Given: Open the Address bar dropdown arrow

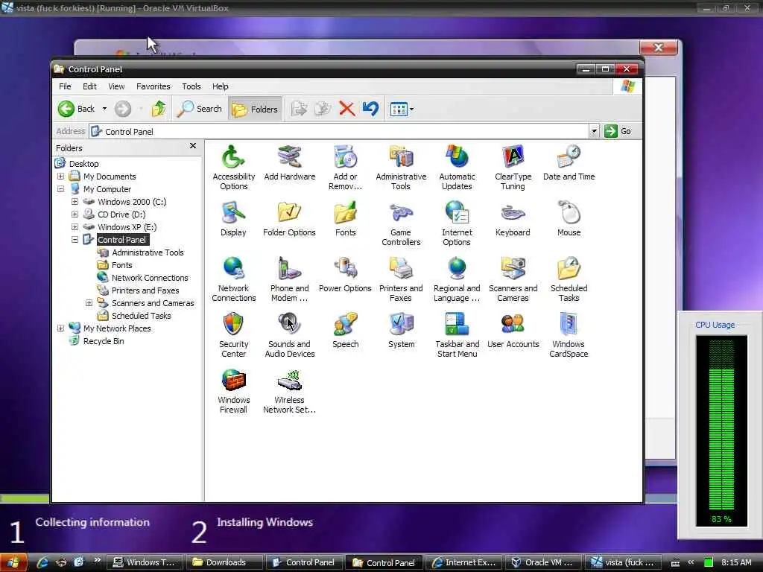Looking at the screenshot, I should [594, 131].
